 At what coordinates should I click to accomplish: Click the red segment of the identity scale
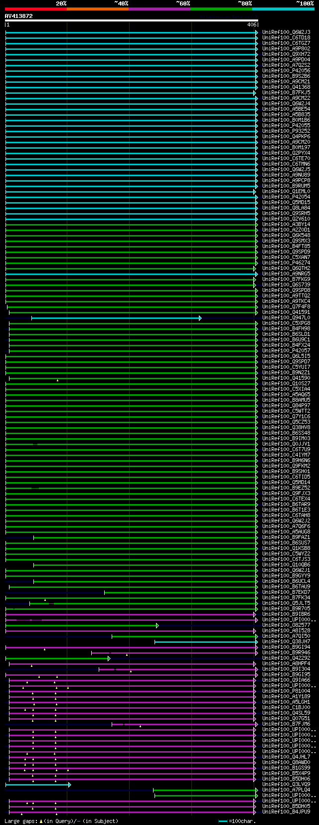pyautogui.click(x=35, y=8)
